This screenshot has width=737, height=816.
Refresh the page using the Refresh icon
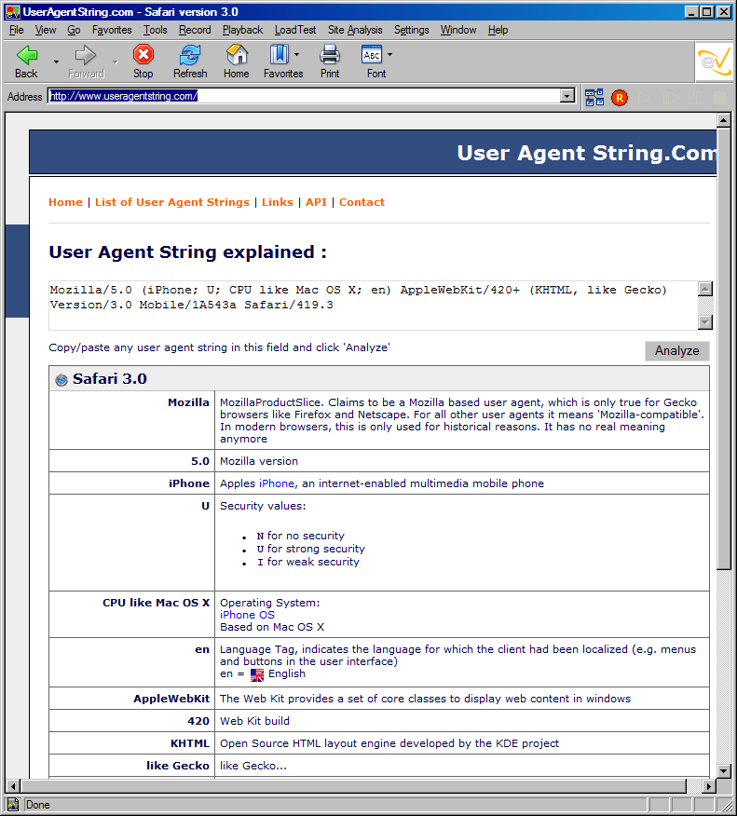click(x=190, y=55)
